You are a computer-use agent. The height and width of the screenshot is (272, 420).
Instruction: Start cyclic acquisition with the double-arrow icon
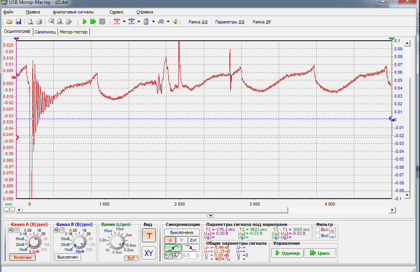[x=93, y=22]
